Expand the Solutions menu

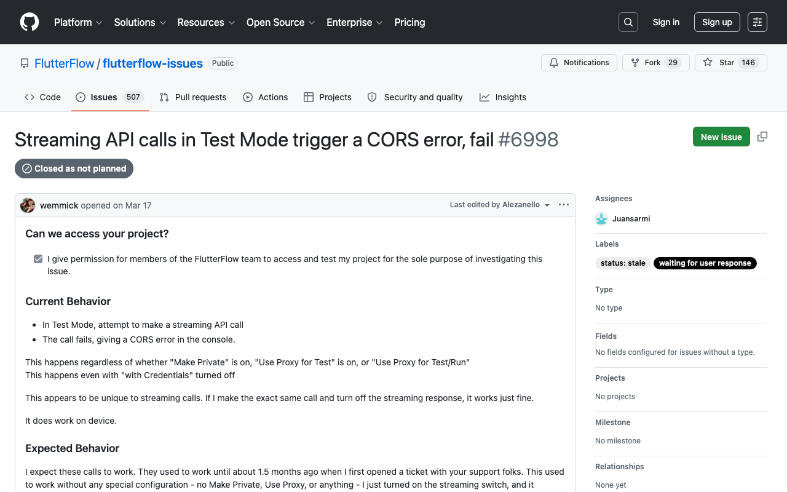tap(140, 22)
